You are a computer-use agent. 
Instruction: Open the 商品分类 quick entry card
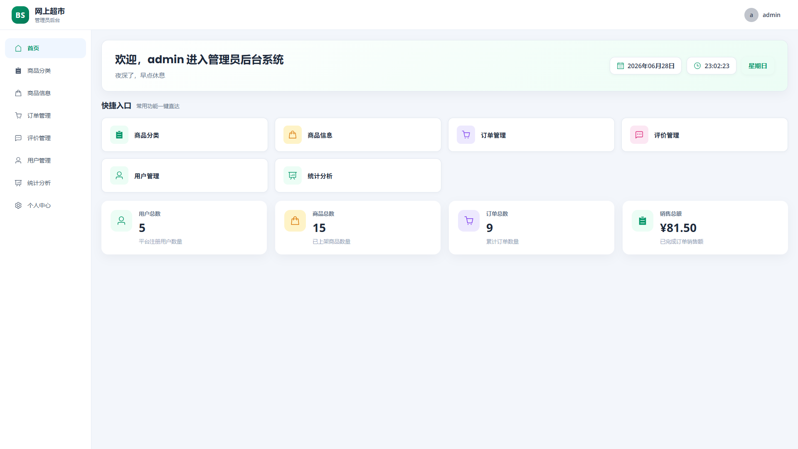(185, 135)
